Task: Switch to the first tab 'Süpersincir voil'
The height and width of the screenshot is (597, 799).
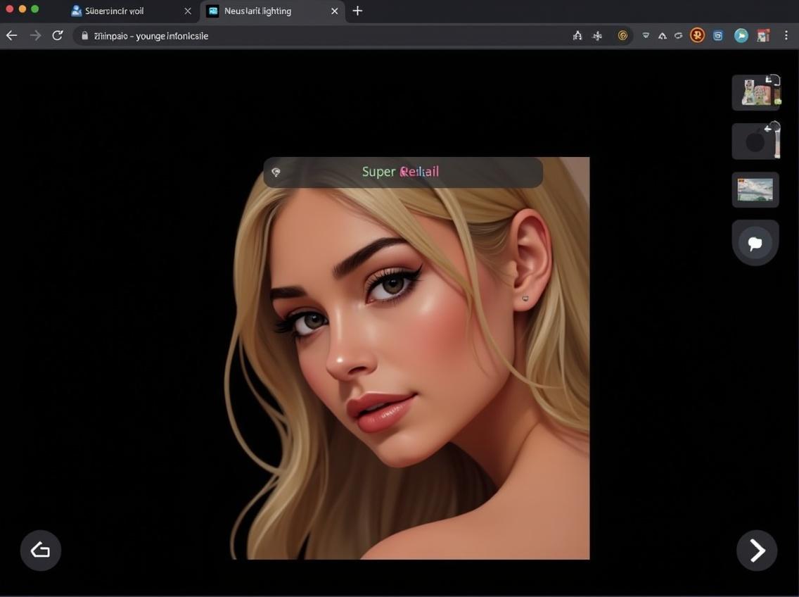Action: (x=114, y=11)
